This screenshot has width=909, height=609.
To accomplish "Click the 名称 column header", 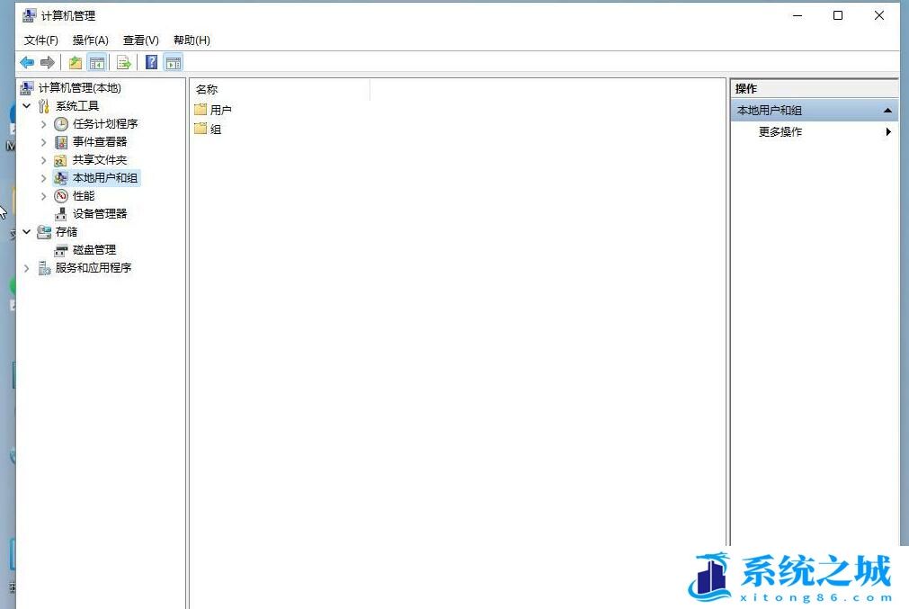I will [207, 90].
